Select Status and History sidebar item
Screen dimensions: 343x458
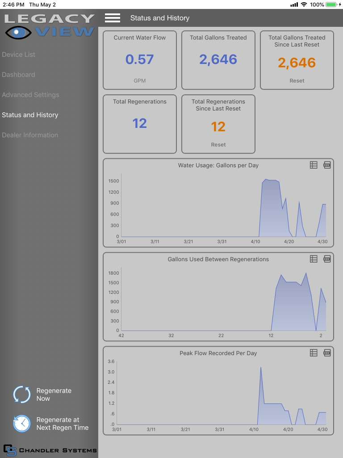30,115
